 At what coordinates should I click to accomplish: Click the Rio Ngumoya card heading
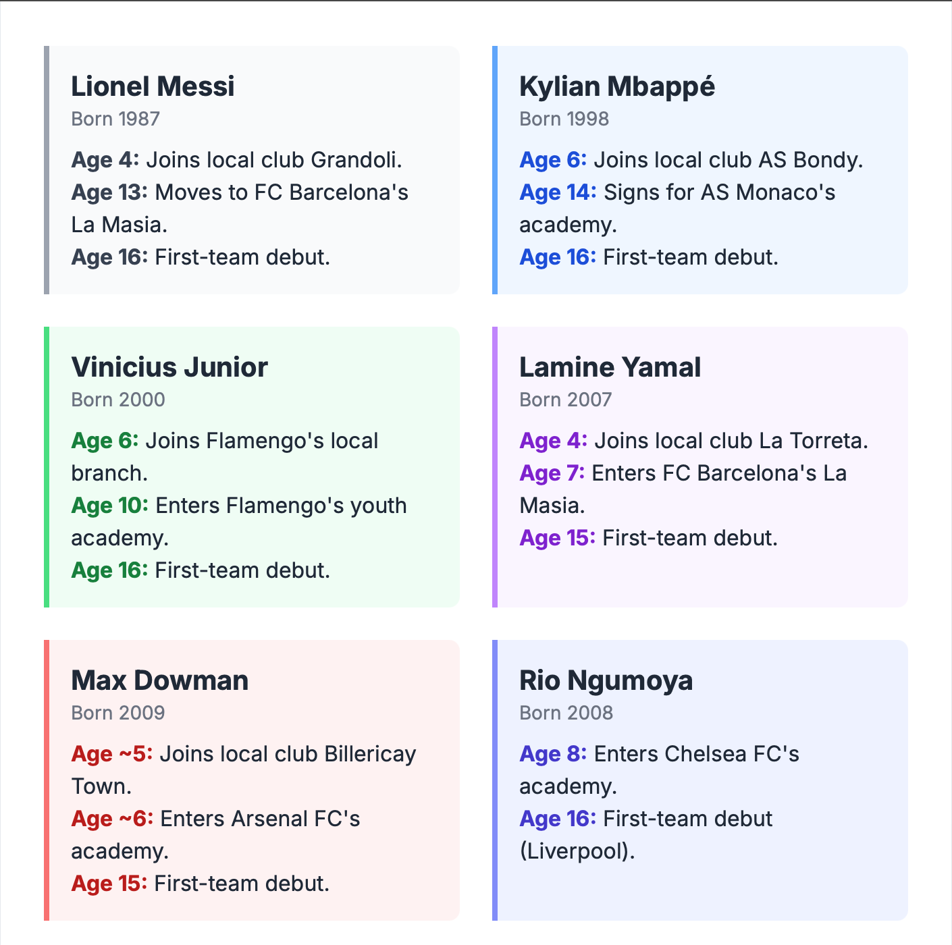tap(606, 680)
